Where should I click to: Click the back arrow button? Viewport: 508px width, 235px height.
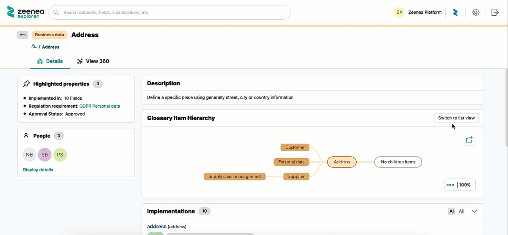[x=22, y=35]
